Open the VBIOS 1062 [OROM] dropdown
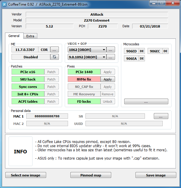 pyautogui.click(x=87, y=50)
